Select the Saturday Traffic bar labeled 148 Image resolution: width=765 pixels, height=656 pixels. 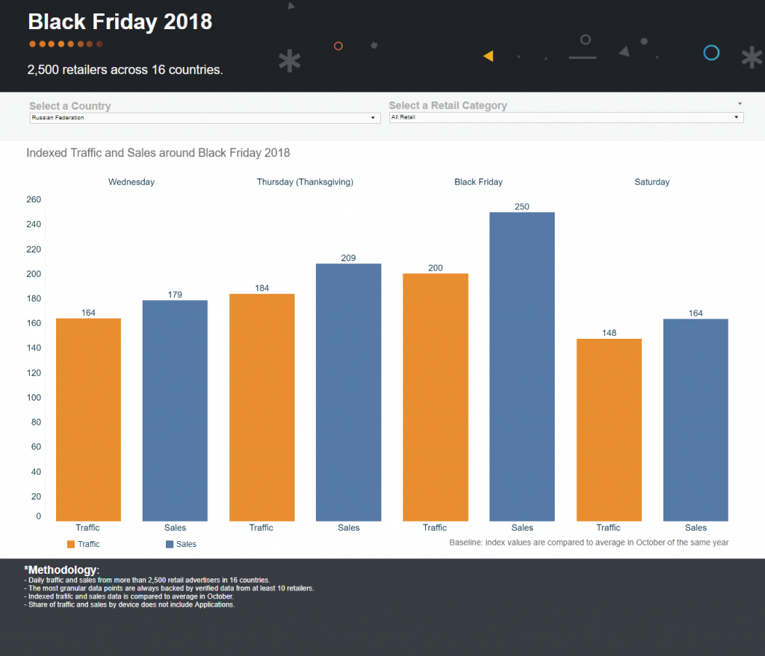[609, 430]
